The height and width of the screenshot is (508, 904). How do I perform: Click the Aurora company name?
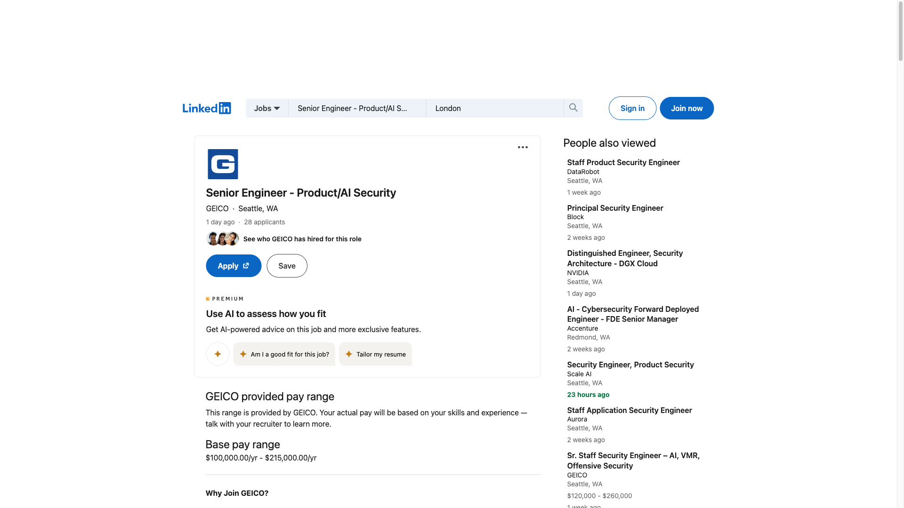[577, 419]
